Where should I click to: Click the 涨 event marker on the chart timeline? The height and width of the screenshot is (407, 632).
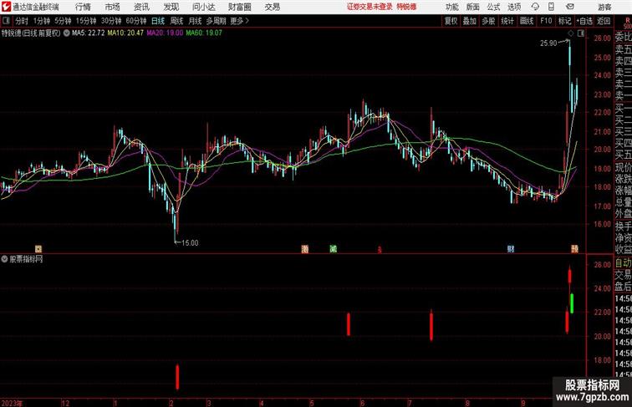pyautogui.click(x=305, y=249)
